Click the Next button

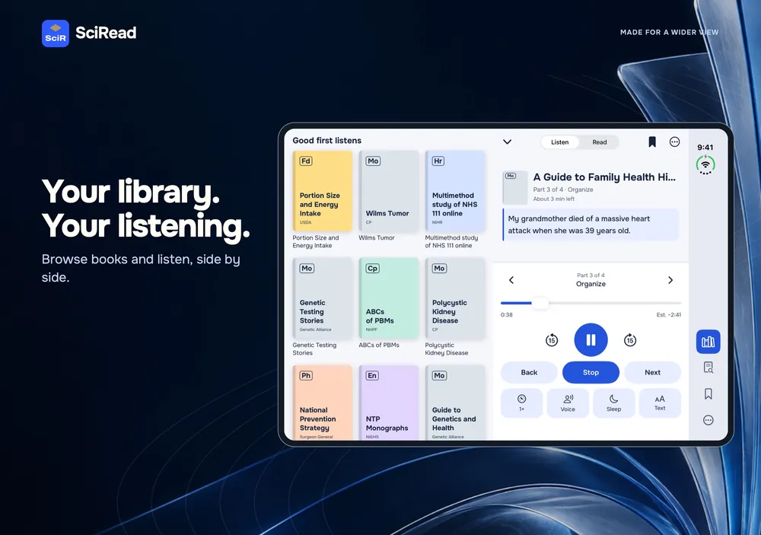[x=652, y=372]
